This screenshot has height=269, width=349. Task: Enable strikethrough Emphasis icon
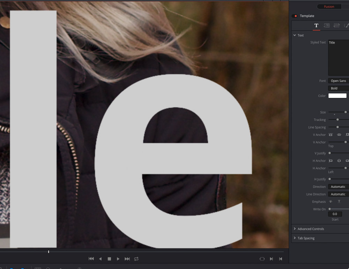(x=331, y=202)
